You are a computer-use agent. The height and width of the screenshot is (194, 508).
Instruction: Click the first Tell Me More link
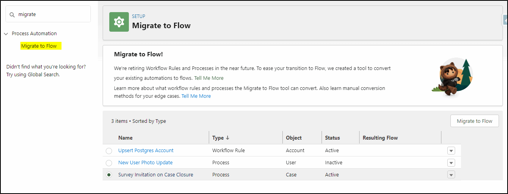point(209,78)
